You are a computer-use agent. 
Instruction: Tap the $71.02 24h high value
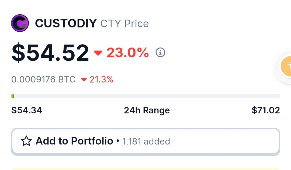[266, 110]
